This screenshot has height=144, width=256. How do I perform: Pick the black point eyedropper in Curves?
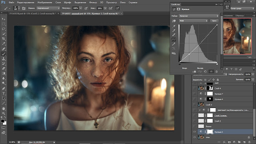[x=174, y=26]
